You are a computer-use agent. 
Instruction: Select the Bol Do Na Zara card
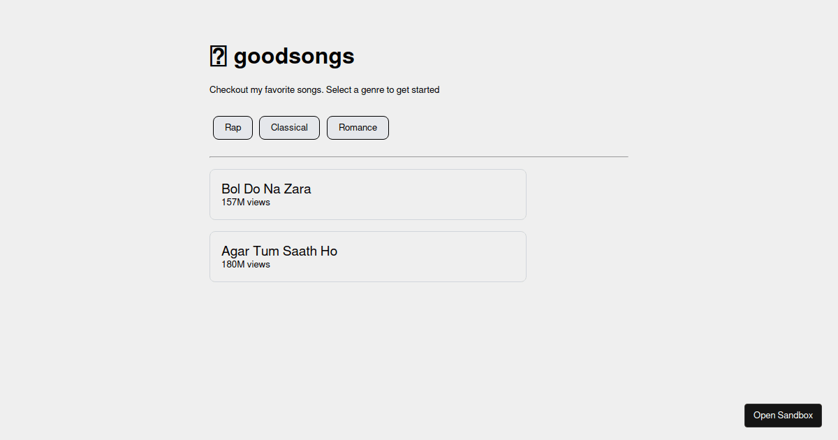367,194
